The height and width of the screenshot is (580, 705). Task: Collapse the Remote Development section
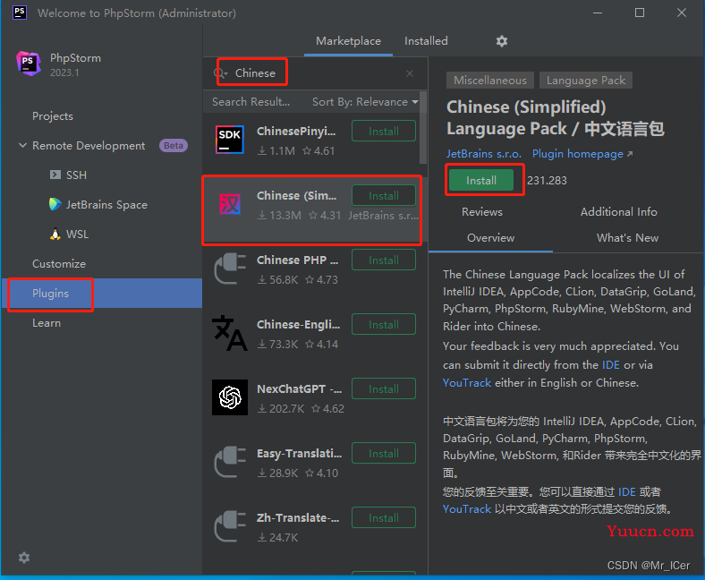22,145
